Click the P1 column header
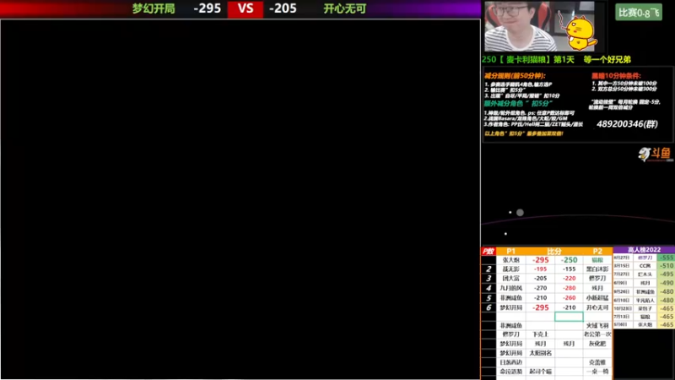 click(511, 251)
